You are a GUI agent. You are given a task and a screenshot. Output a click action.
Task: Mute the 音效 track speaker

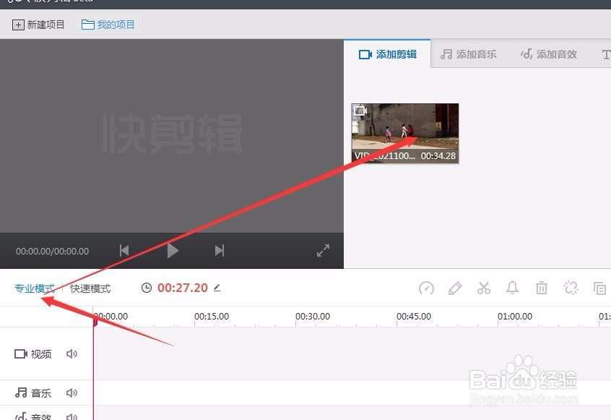[x=71, y=416]
